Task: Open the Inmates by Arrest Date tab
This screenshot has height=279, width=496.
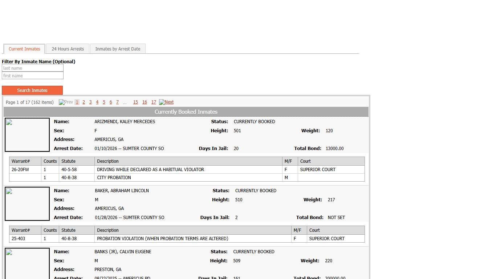Action: (x=118, y=49)
